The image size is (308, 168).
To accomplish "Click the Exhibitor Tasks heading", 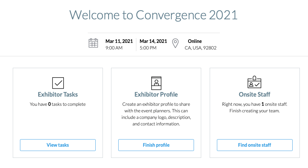I will point(58,95).
